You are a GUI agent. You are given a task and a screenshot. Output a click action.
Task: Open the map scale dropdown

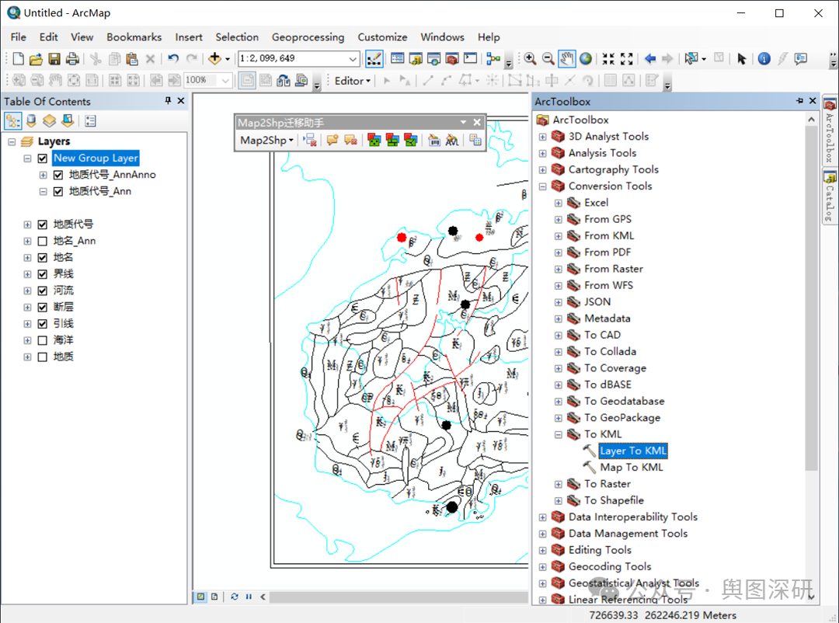pyautogui.click(x=353, y=59)
